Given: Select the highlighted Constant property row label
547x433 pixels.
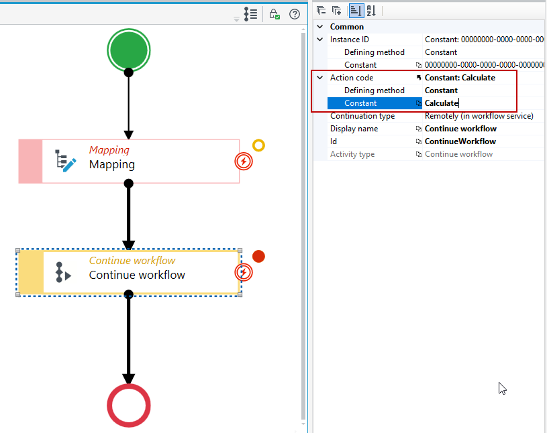Looking at the screenshot, I should [360, 103].
